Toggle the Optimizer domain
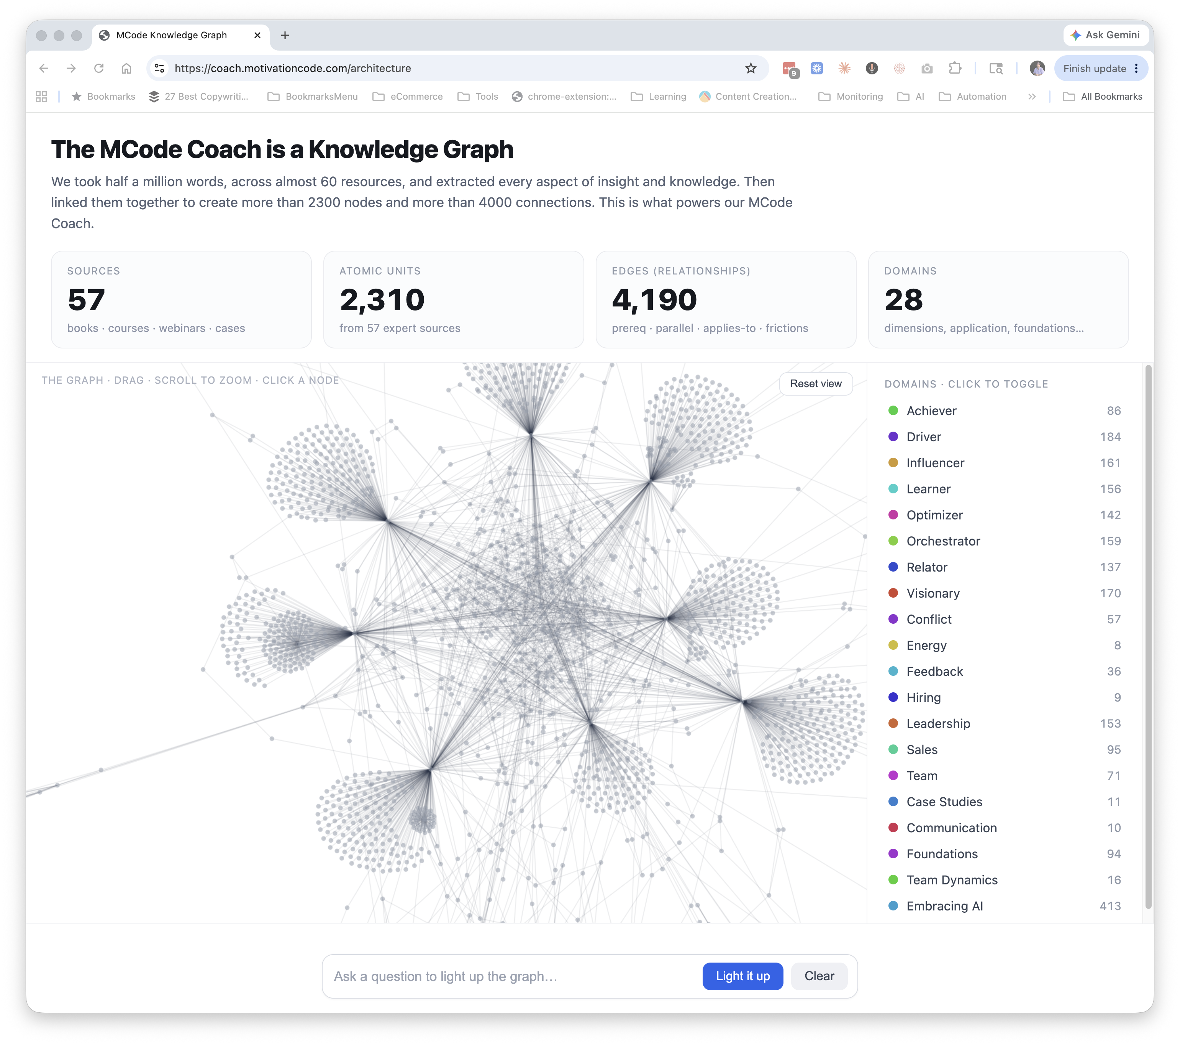 click(x=1004, y=515)
